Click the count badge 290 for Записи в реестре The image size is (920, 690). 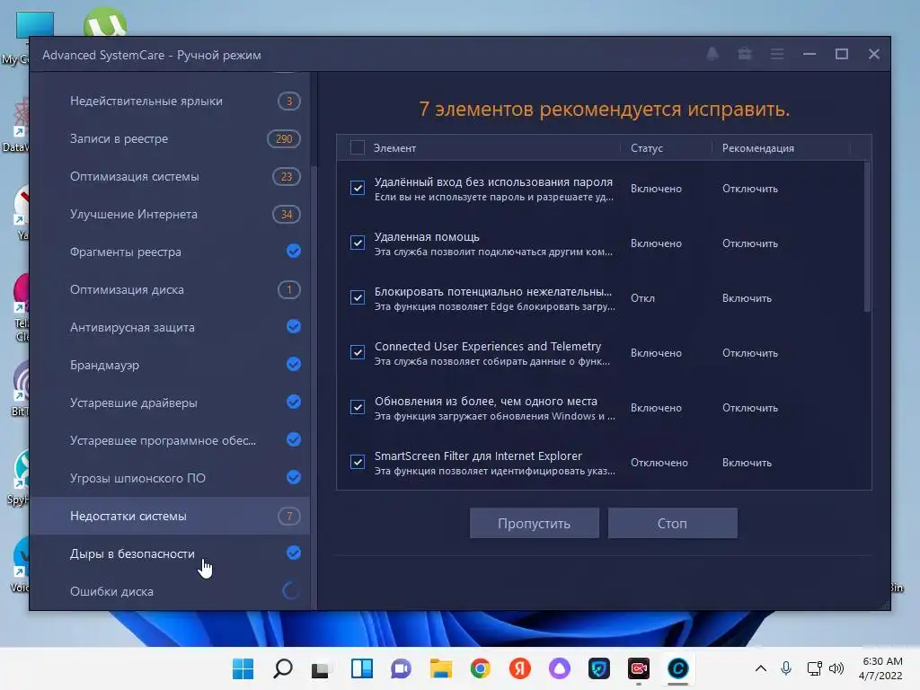(x=284, y=138)
